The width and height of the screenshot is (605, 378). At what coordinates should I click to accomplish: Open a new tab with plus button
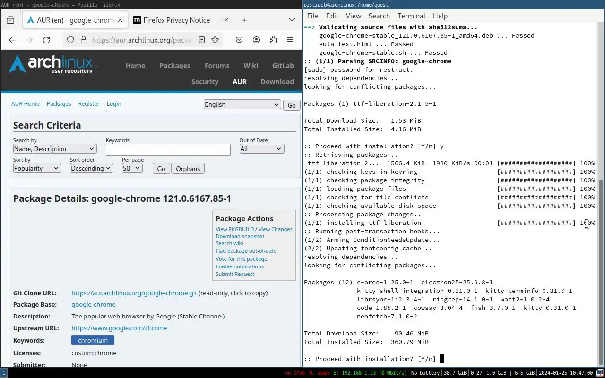(x=244, y=20)
